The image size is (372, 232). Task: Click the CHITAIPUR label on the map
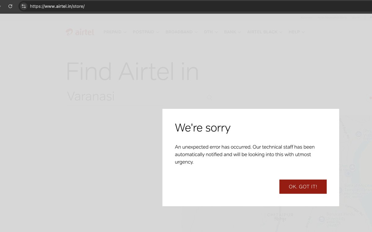pos(280,215)
